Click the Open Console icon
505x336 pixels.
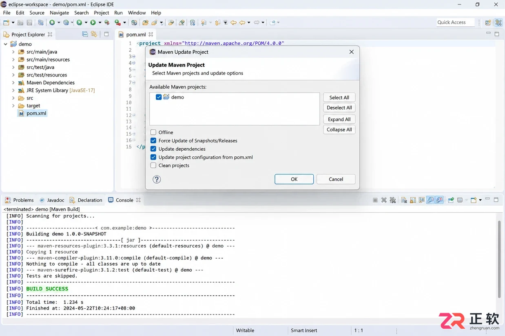click(x=474, y=200)
